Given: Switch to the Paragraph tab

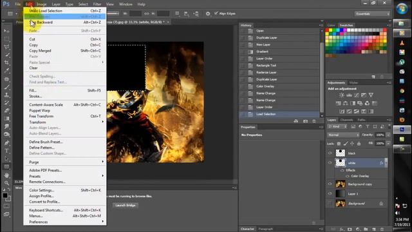Looking at the screenshot, I should coord(265,229).
